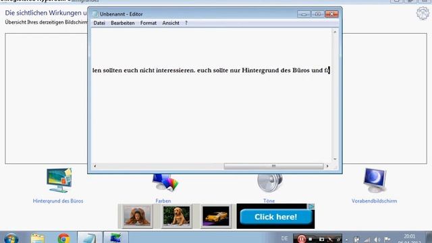Launch Google Chrome from the taskbar
The height and width of the screenshot is (243, 432).
[63, 238]
